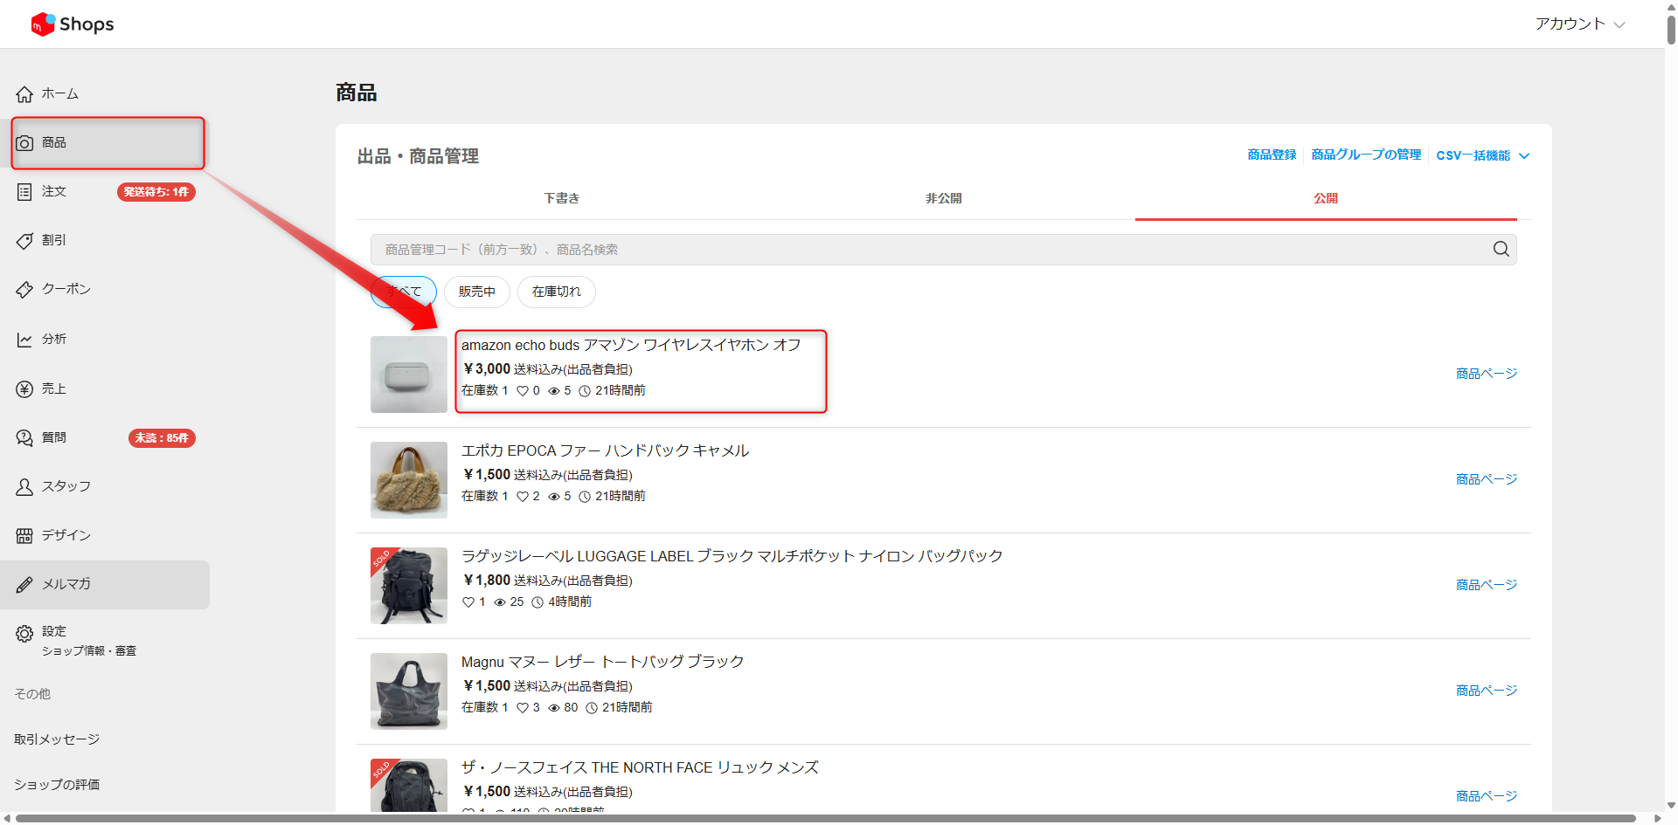Go to ショップの評価 in sidebar
The height and width of the screenshot is (825, 1678).
[x=57, y=785]
